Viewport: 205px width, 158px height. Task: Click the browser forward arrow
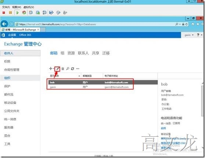[x=11, y=24]
